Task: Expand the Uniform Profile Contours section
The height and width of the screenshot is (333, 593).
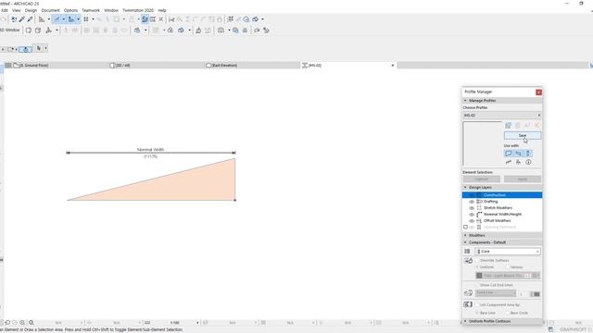Action: click(465, 321)
